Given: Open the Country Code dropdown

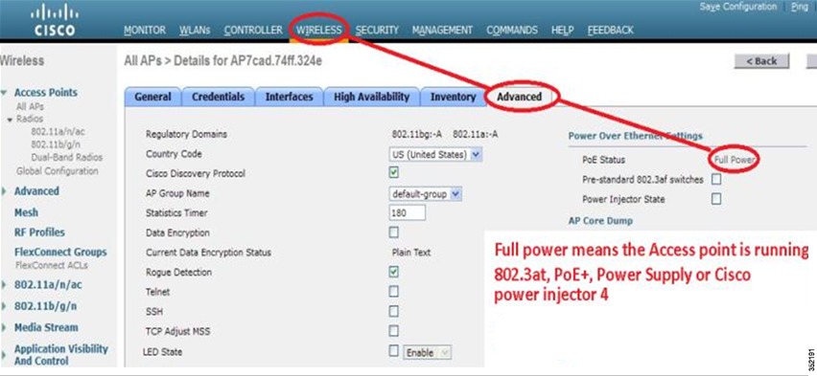Looking at the screenshot, I should coord(435,154).
